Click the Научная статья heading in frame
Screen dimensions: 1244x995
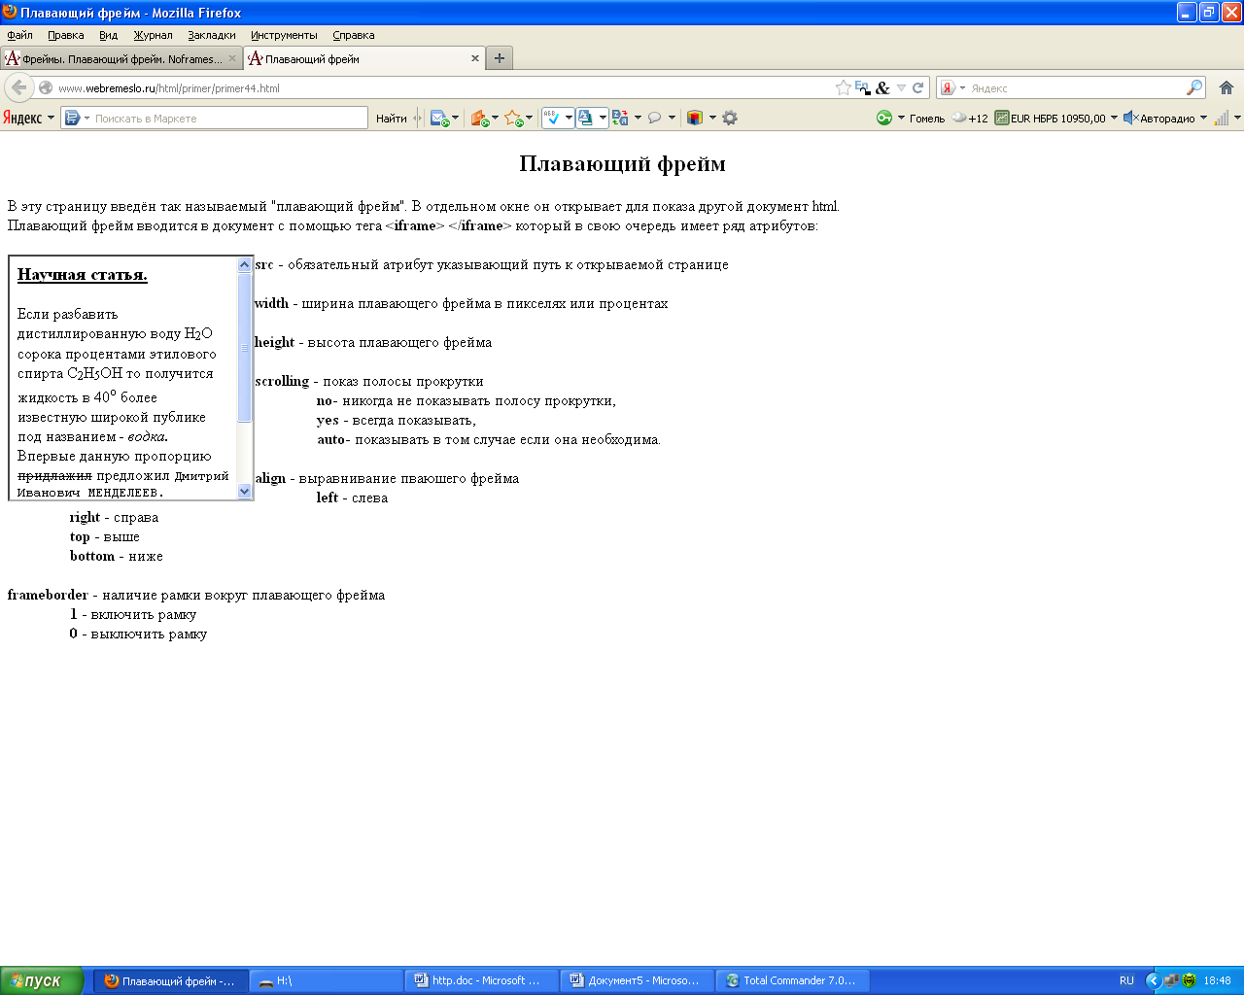(x=83, y=274)
